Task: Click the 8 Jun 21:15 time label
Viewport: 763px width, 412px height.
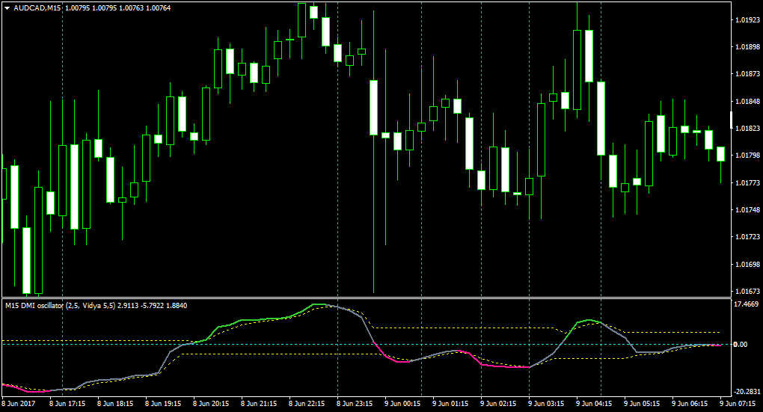Action: coord(259,403)
